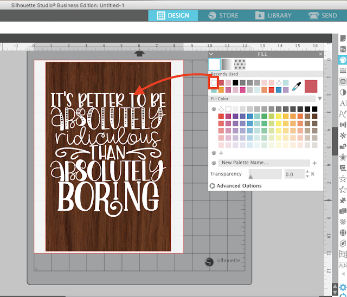Open the Text Style panel icon
This screenshot has height=297, width=347.
343,103
